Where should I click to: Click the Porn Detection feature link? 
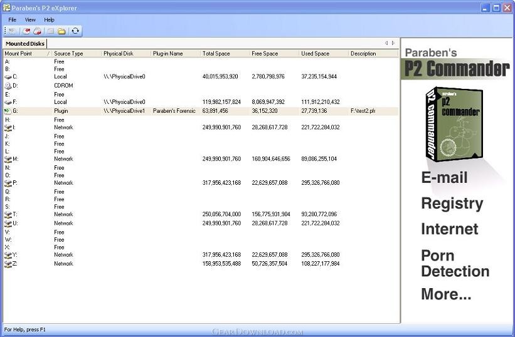455,264
